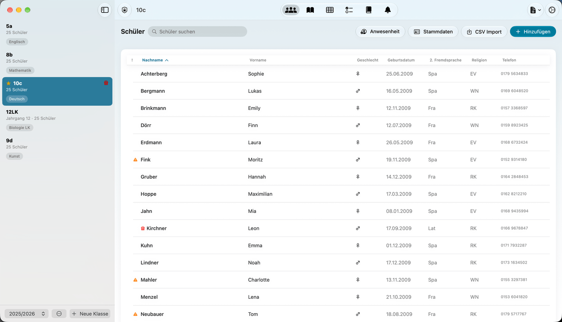The width and height of the screenshot is (562, 322).
Task: Open the notifications bell tab
Action: 388,10
